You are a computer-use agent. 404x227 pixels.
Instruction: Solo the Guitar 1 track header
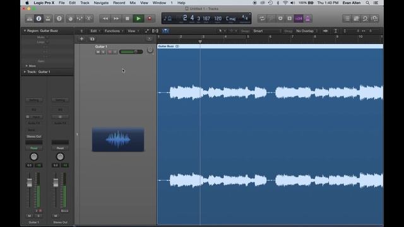point(104,52)
